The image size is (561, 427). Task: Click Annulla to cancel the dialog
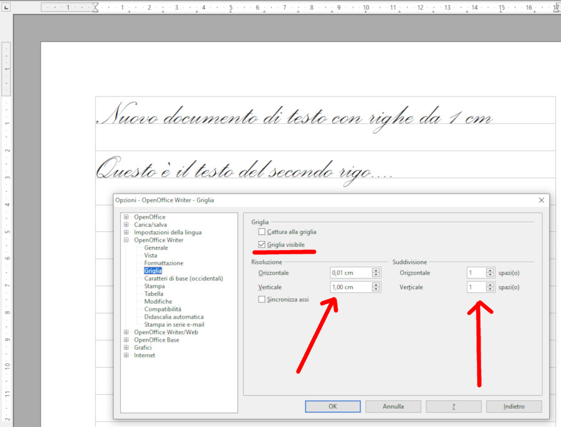(x=393, y=406)
